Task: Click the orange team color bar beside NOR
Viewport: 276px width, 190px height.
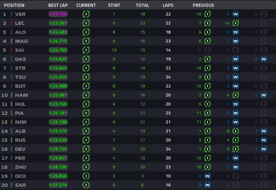Action: 12,122
